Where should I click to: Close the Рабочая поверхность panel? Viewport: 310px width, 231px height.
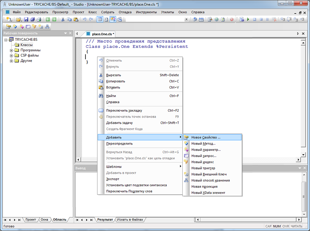coord(70,33)
